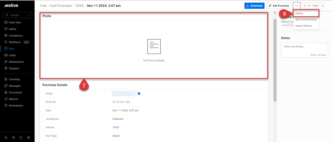Open notifications bell icon

point(21,138)
